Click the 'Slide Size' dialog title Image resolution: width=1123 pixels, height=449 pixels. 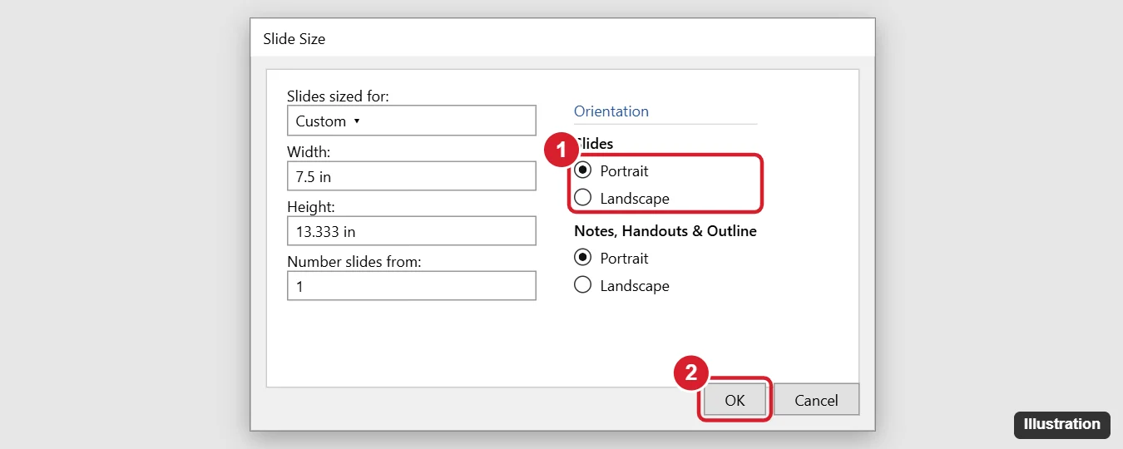click(x=294, y=39)
